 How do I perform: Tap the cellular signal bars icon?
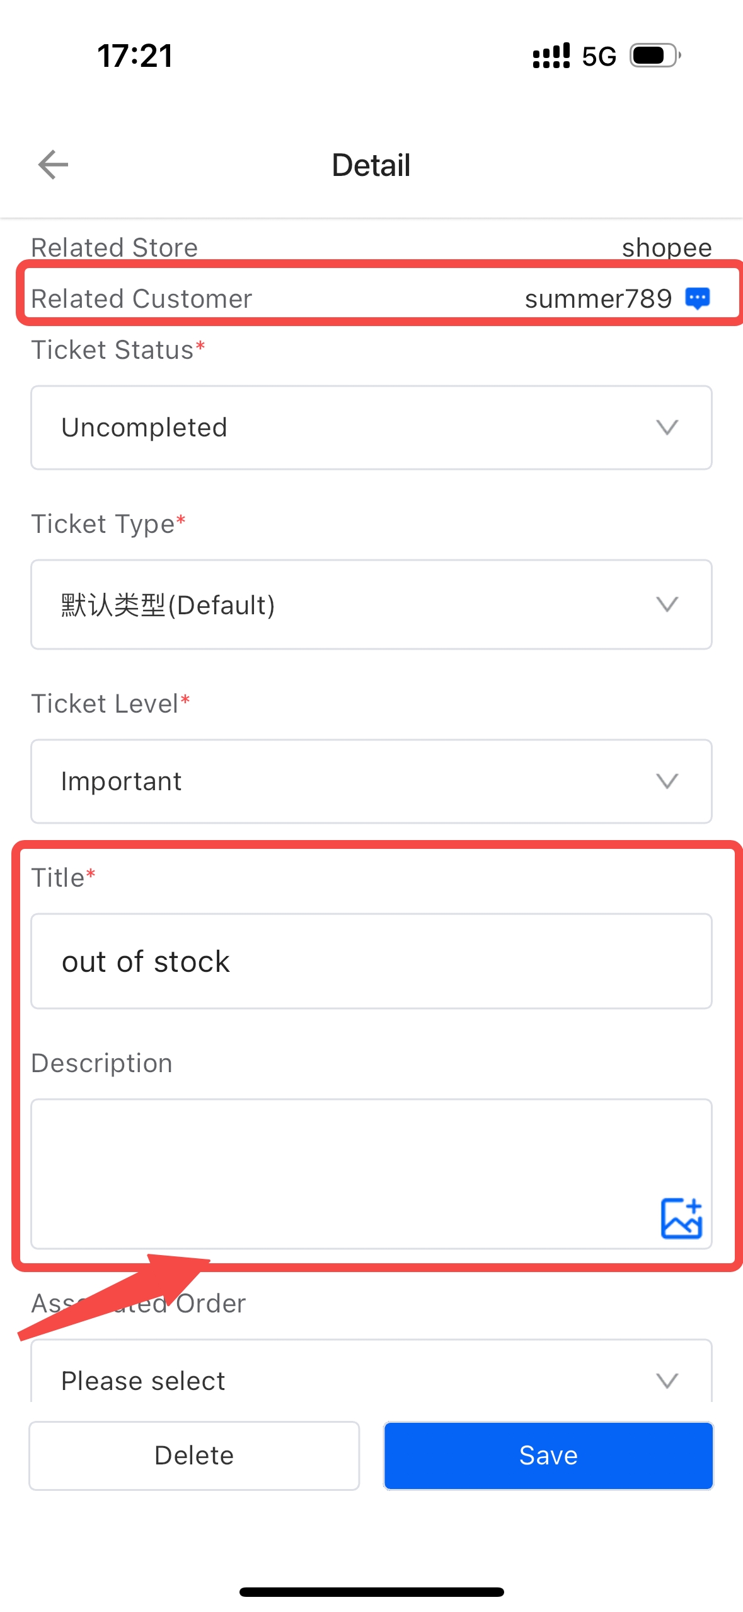551,55
